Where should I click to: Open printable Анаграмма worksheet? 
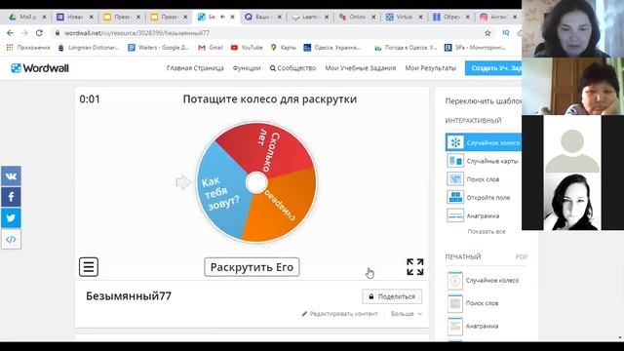pos(473,326)
